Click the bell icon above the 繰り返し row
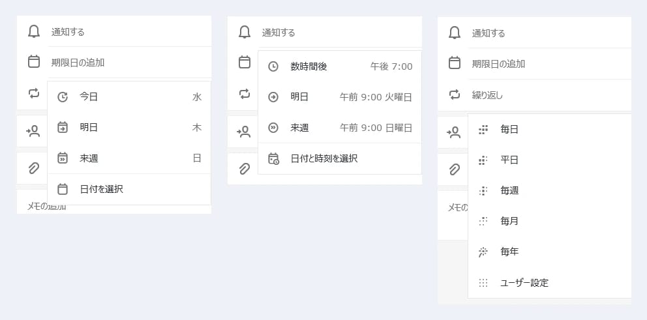Screen dimensions: 647x320 tap(455, 33)
